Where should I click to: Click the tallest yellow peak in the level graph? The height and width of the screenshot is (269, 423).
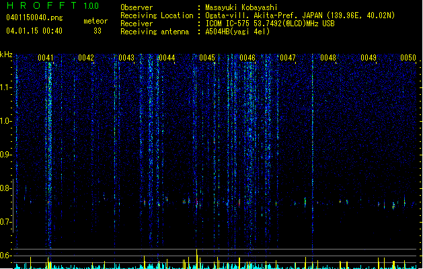196,259
